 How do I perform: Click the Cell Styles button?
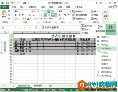click(x=79, y=19)
